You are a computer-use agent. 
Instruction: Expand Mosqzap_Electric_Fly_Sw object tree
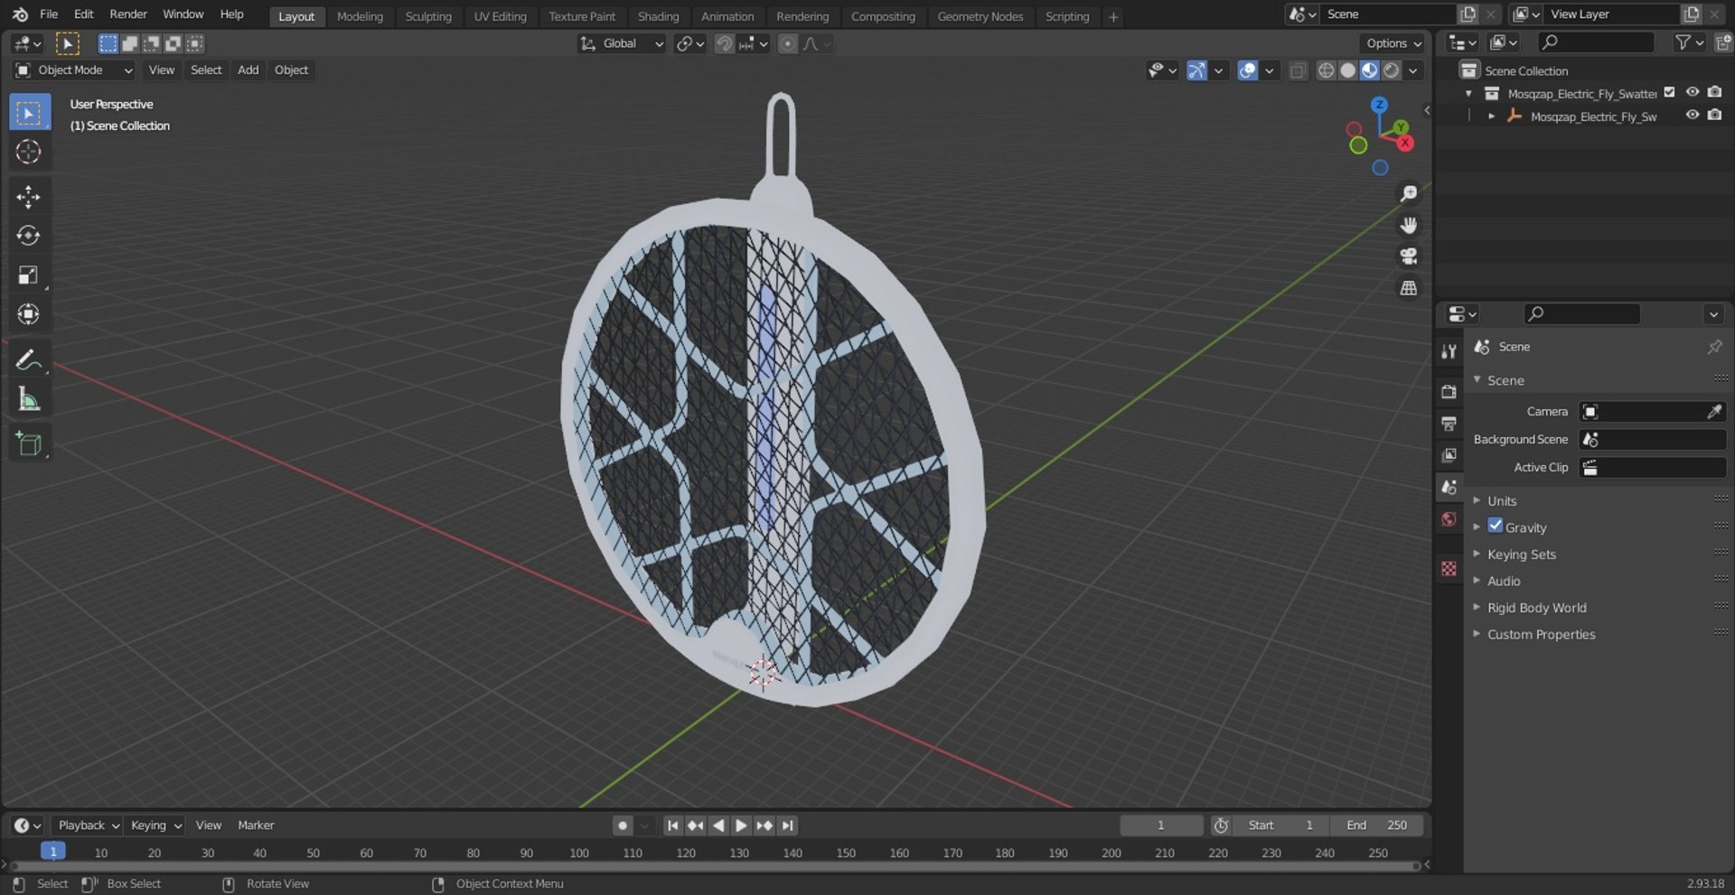(1491, 116)
